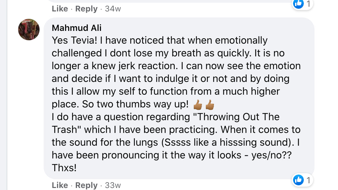This screenshot has height=190, width=338.
Task: Click the closing word 'Thxs!' in the comment
Action: pyautogui.click(x=64, y=168)
